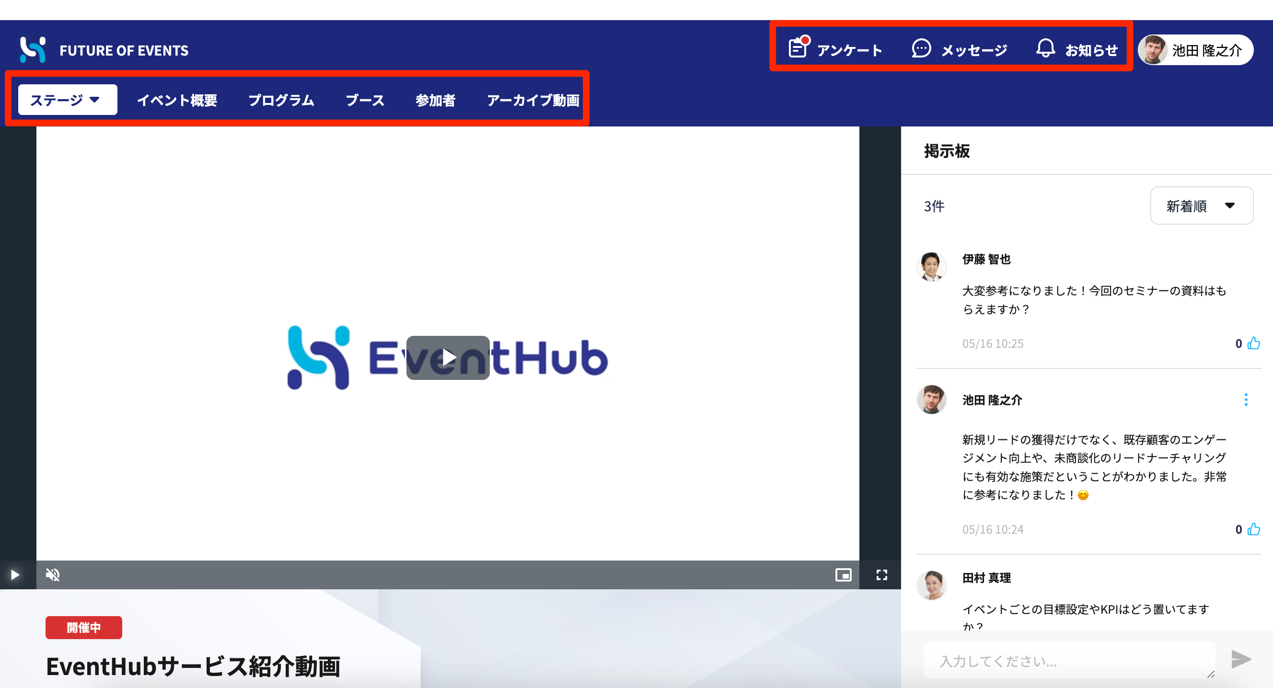Viewport: 1273px width, 688px height.
Task: Like 池田 隆之介's comment
Action: (1253, 529)
